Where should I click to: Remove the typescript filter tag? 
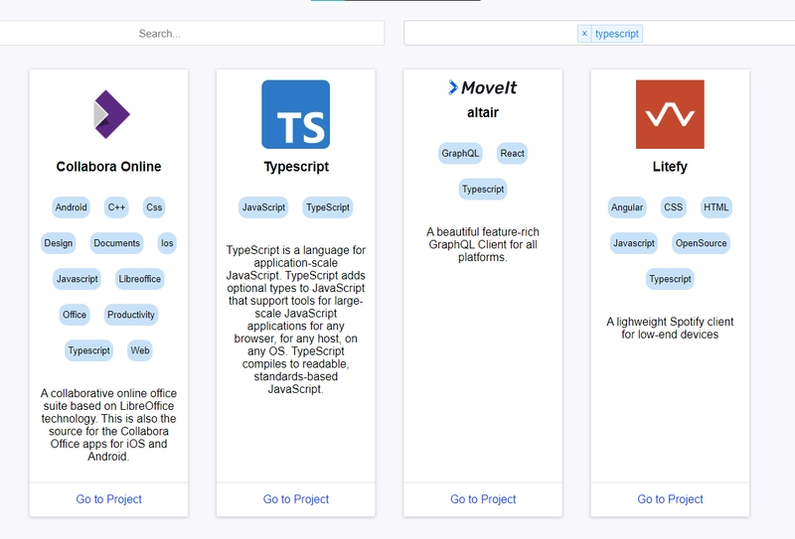click(584, 34)
